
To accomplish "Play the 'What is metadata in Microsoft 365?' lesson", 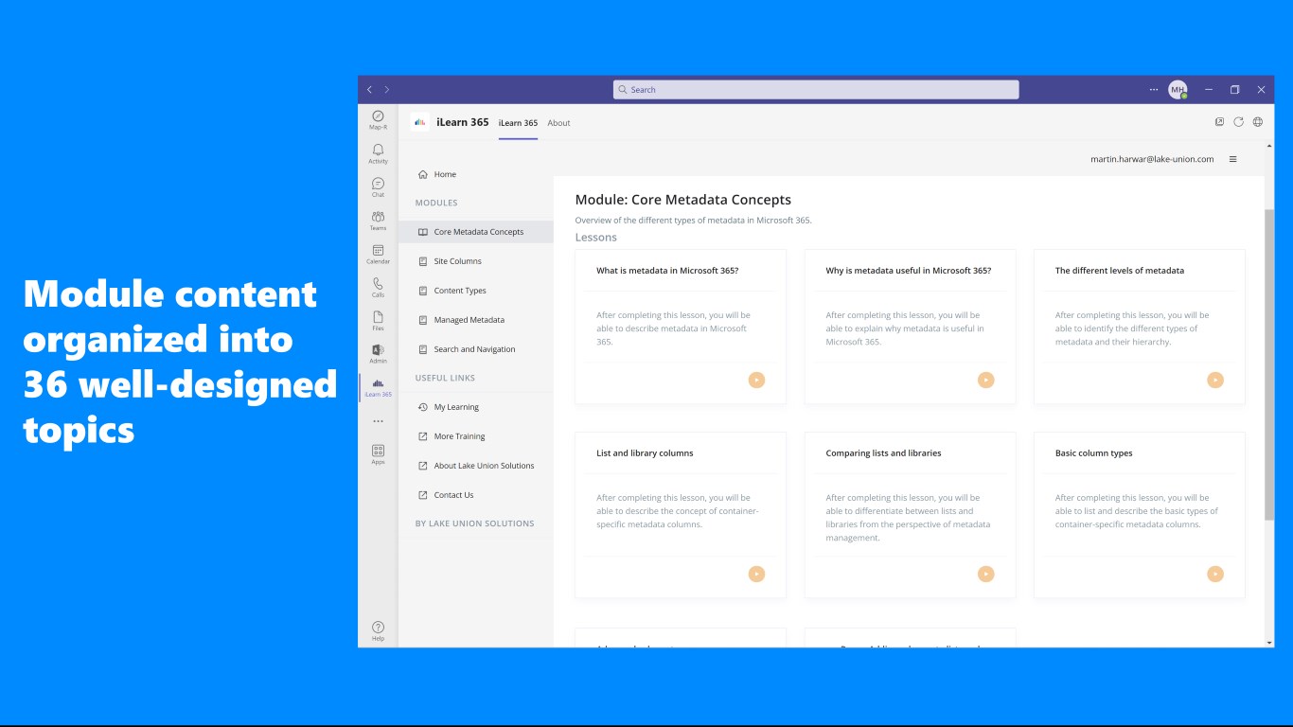I will click(x=756, y=380).
